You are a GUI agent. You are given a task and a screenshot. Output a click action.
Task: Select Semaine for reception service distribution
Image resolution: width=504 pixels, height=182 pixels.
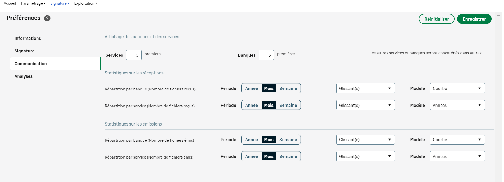tap(288, 105)
